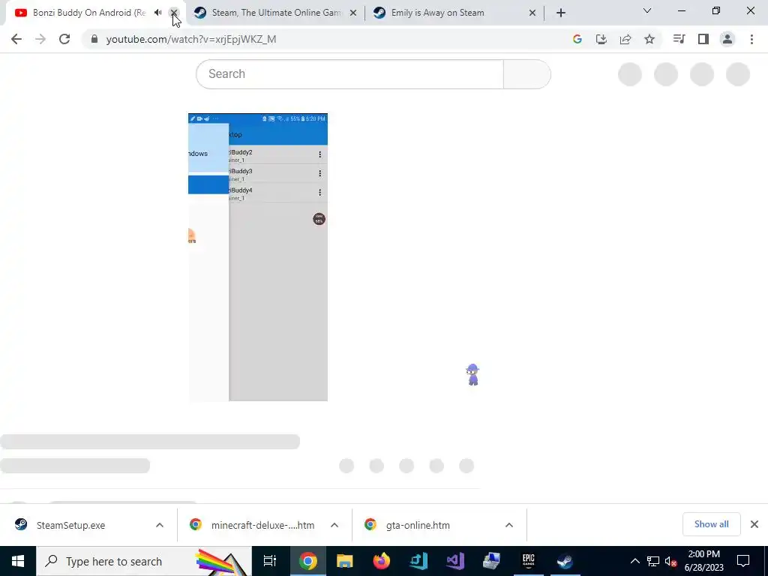768x576 pixels.
Task: Open network status tray icon
Action: click(x=653, y=561)
